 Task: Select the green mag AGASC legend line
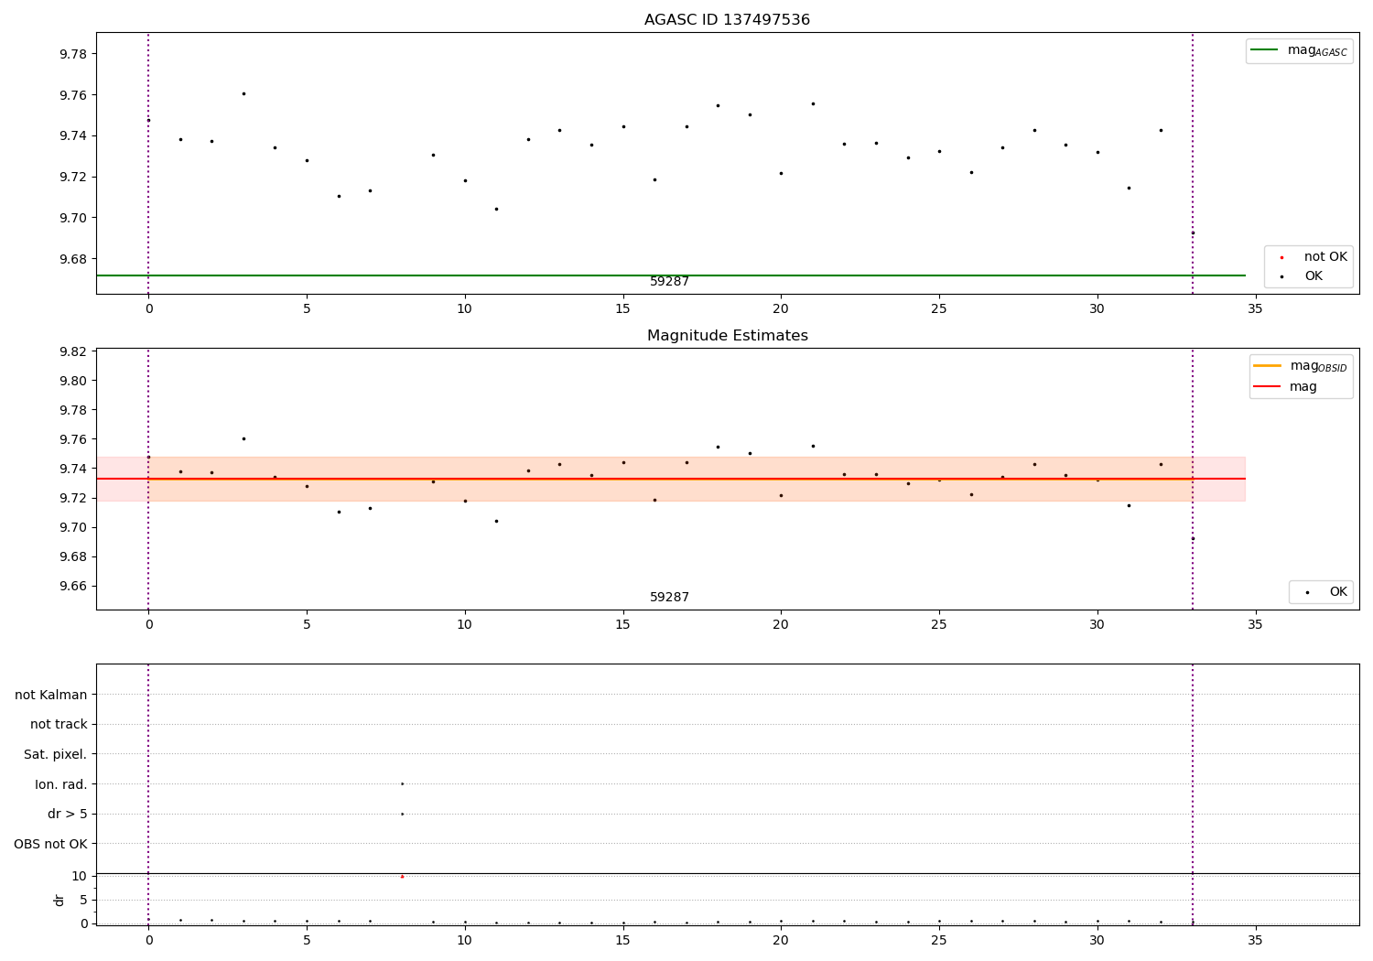click(x=1264, y=49)
